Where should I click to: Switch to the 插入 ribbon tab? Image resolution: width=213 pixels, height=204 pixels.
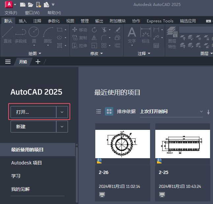(22, 21)
